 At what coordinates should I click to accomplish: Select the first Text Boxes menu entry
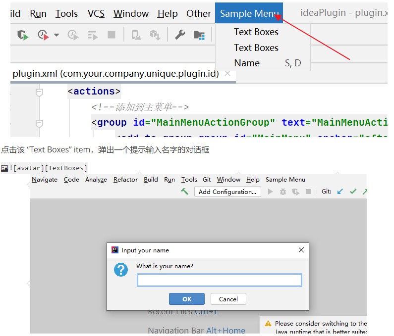[x=256, y=32]
